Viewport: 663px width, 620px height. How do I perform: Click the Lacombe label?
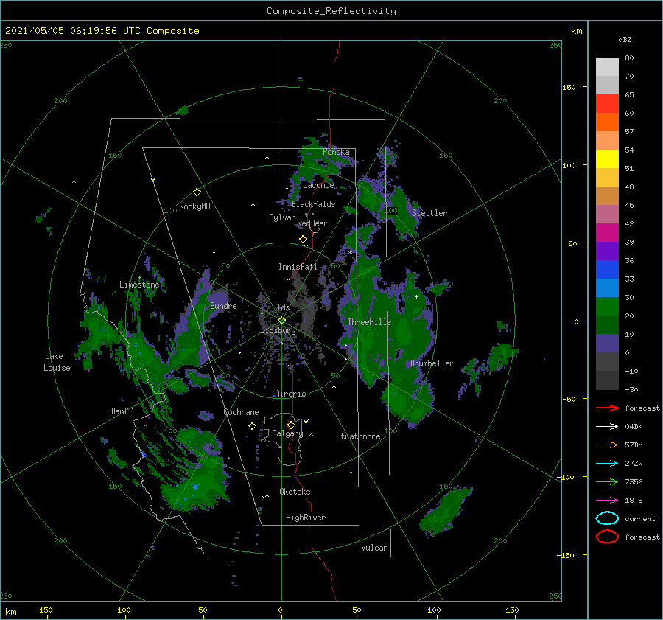coord(318,185)
